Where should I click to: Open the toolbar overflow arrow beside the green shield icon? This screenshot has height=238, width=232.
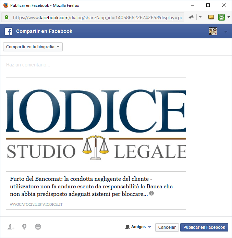[229, 17]
